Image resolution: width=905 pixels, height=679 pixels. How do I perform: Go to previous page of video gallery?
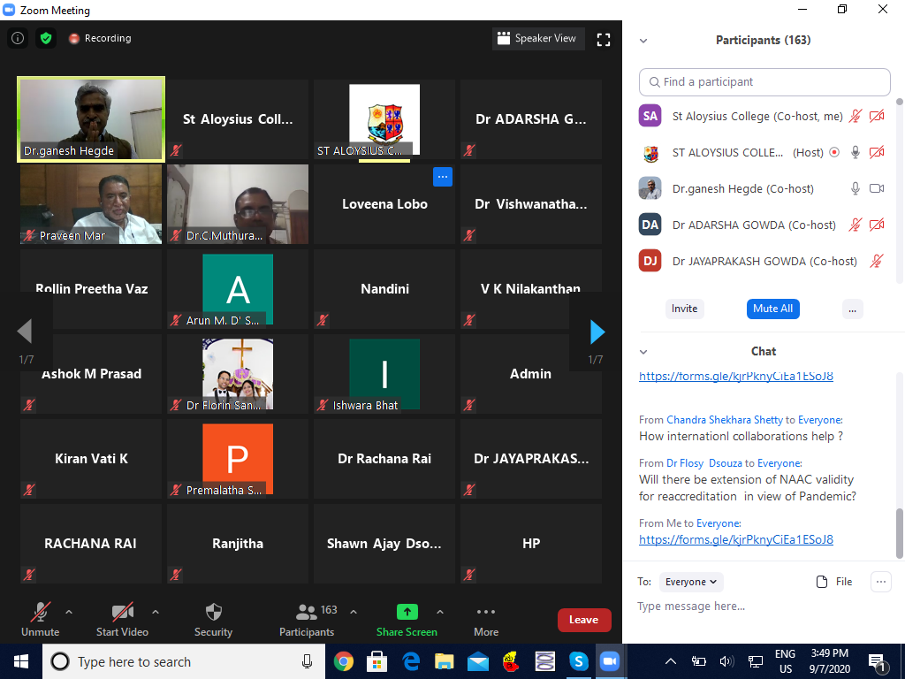(x=25, y=332)
